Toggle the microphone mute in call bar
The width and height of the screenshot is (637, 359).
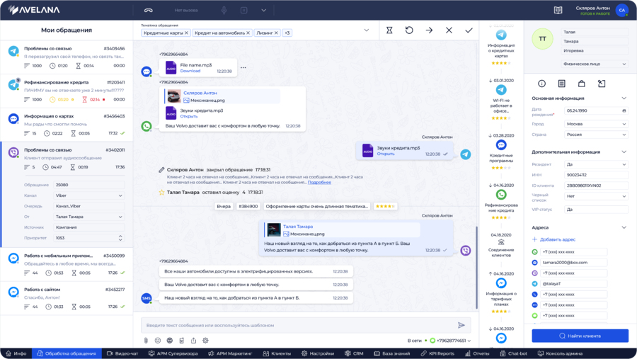tap(224, 11)
